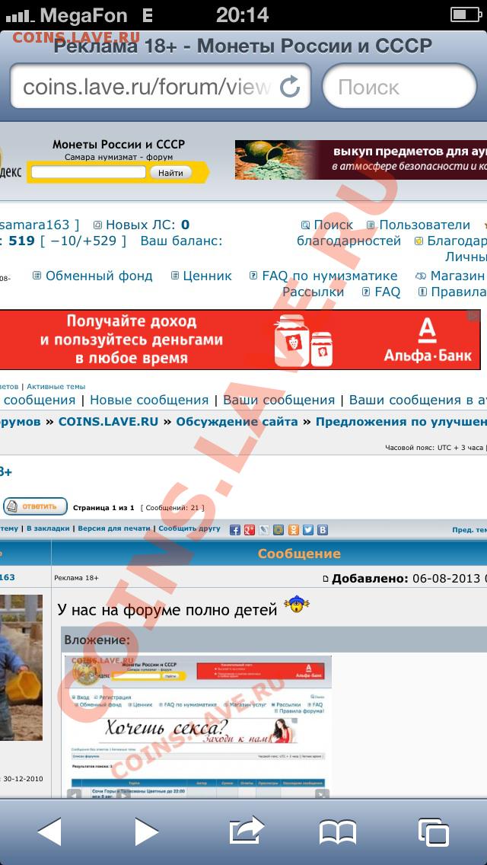Viewport: 487px width, 865px height.
Task: Click the У нас на форуме полно детей text
Action: coord(167,610)
